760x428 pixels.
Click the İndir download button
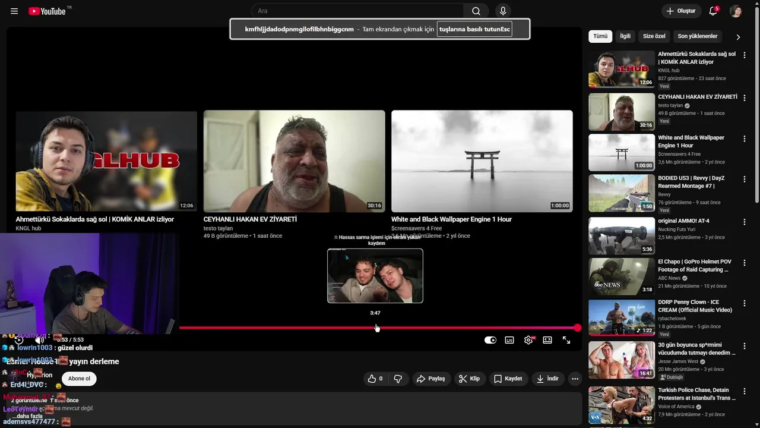(547, 379)
